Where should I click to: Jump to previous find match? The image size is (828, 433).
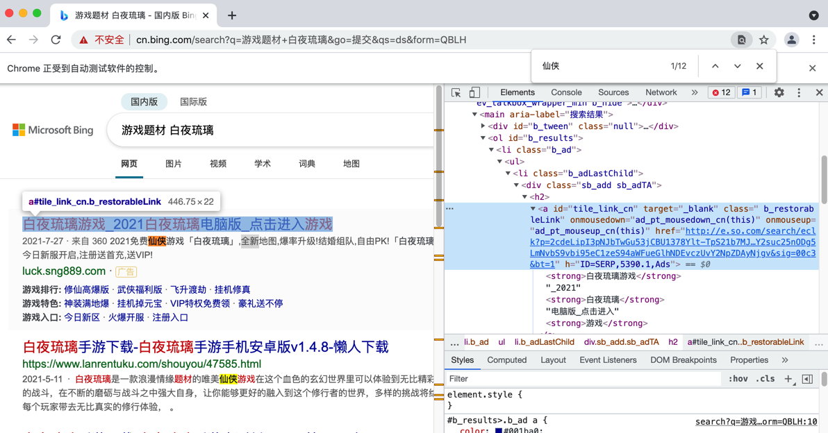pos(715,66)
